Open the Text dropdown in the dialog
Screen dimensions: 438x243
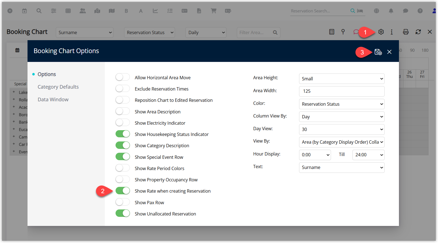(x=342, y=167)
